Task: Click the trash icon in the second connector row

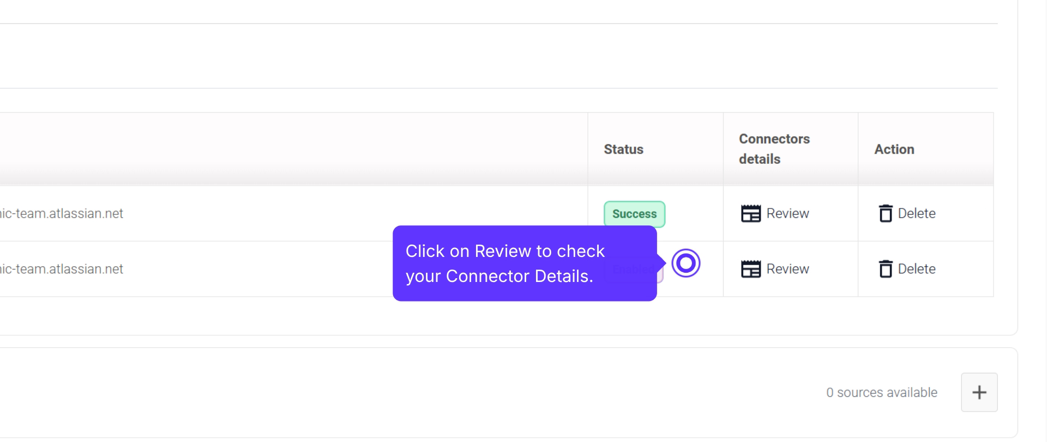Action: (886, 269)
